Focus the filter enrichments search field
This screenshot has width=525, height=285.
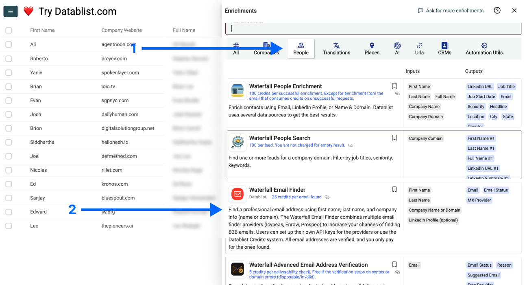point(373,28)
